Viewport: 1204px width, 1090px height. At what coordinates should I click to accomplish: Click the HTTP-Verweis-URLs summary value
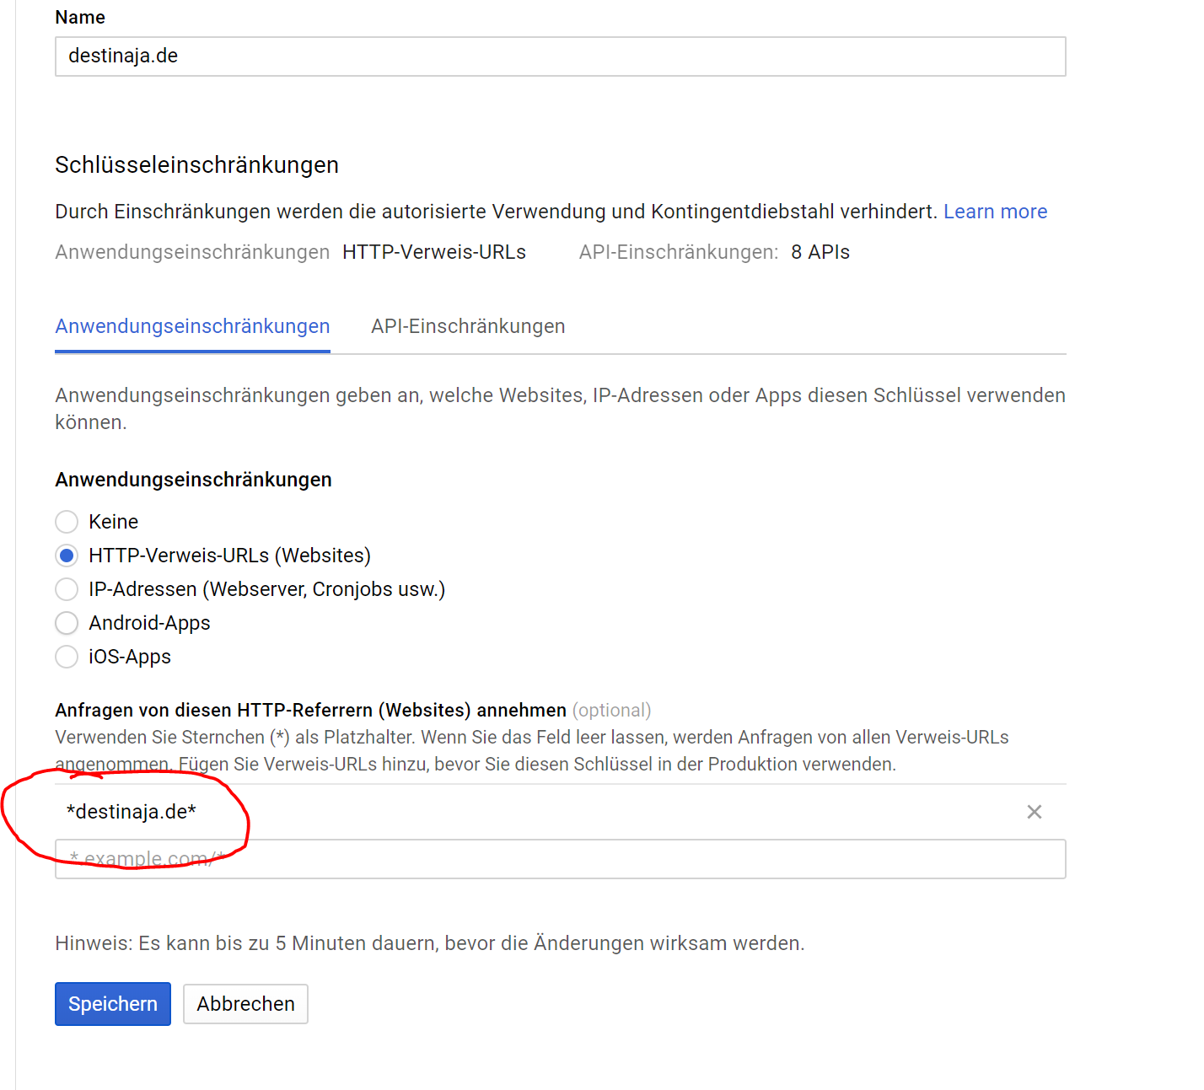(x=433, y=252)
